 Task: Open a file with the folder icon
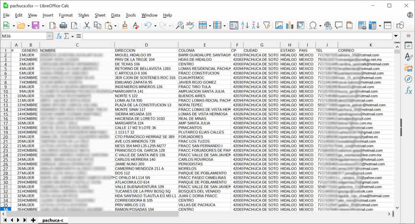pyautogui.click(x=21, y=25)
